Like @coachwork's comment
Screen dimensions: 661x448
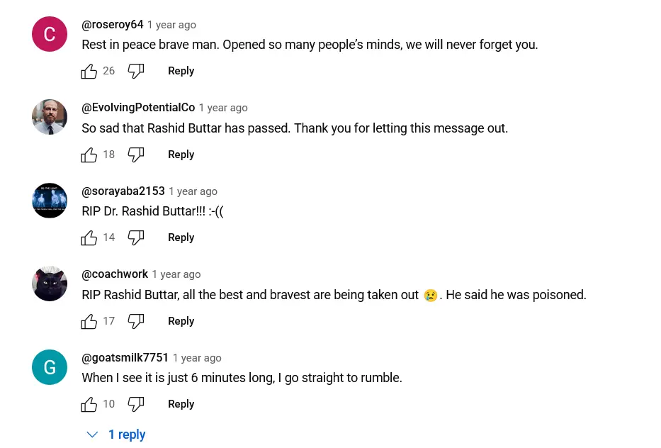point(89,321)
